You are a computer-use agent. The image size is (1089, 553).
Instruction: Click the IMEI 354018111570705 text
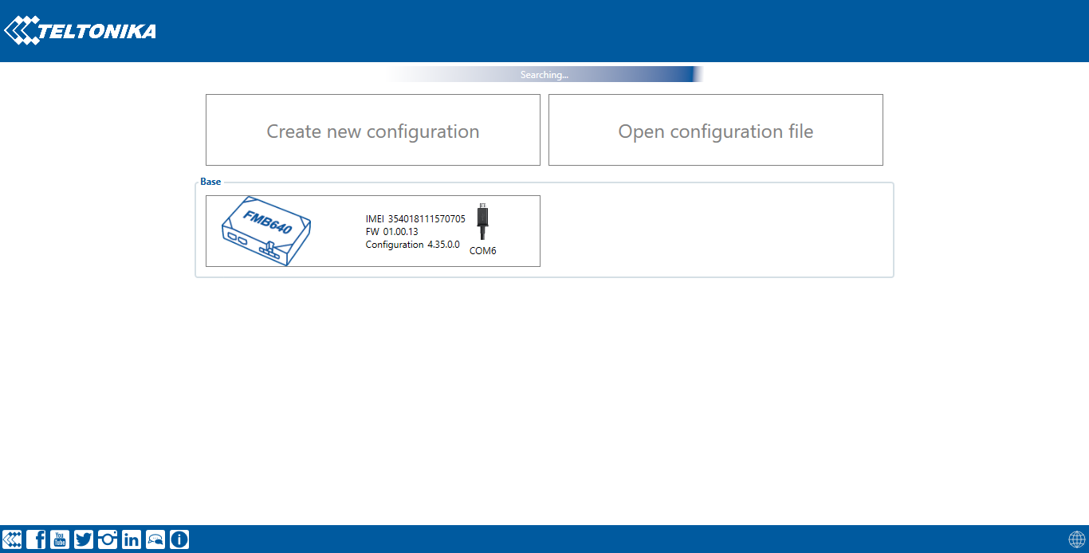pyautogui.click(x=415, y=218)
